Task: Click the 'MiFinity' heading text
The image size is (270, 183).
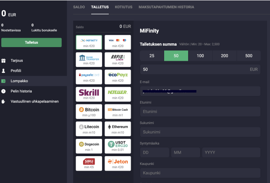Action: click(149, 31)
